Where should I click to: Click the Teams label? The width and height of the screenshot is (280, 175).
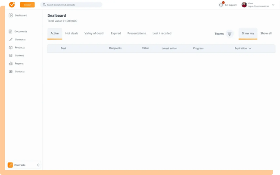[x=219, y=34]
